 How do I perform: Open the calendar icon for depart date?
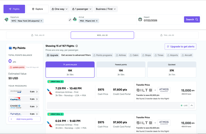[140, 19]
